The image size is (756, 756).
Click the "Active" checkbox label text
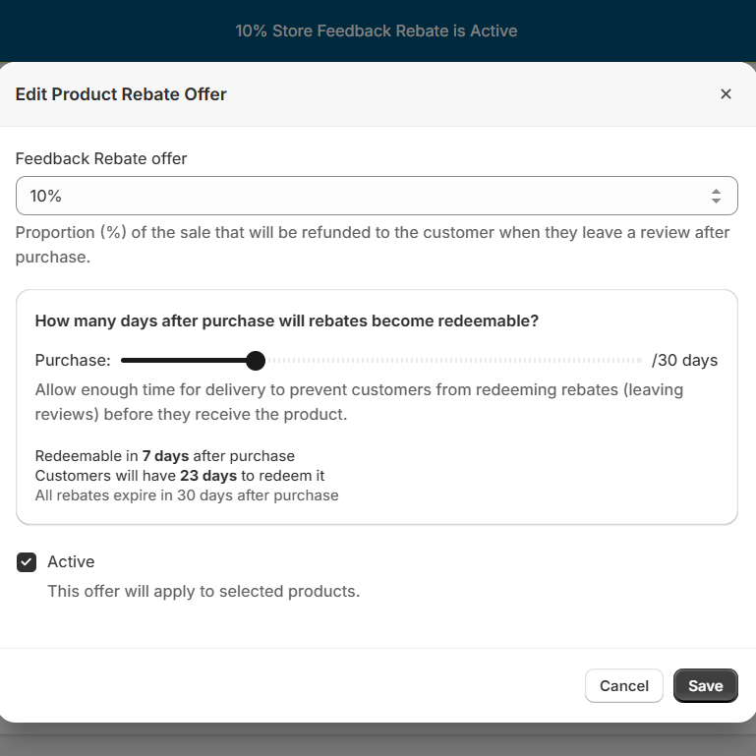[x=71, y=562]
